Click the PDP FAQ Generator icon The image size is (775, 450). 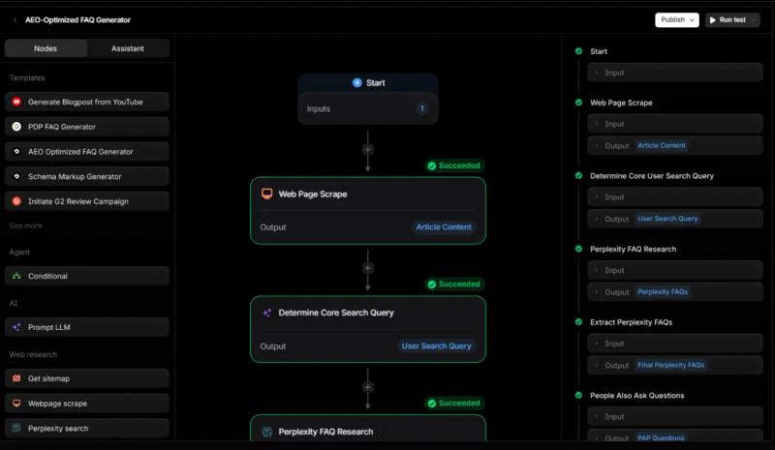click(16, 127)
